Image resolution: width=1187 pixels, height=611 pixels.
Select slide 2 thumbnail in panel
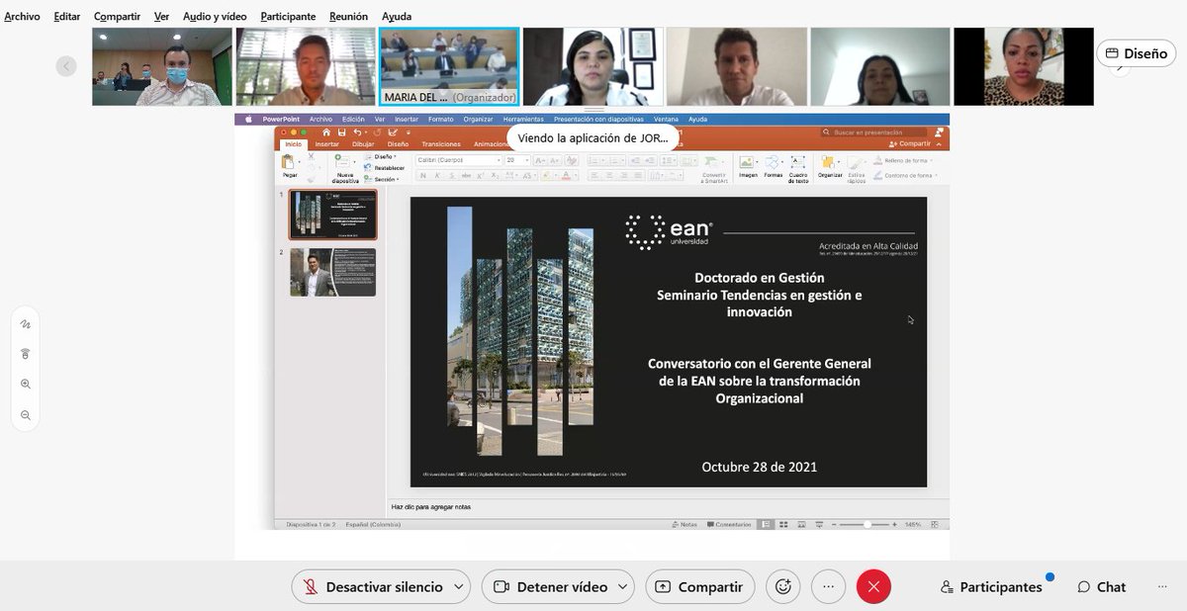332,272
